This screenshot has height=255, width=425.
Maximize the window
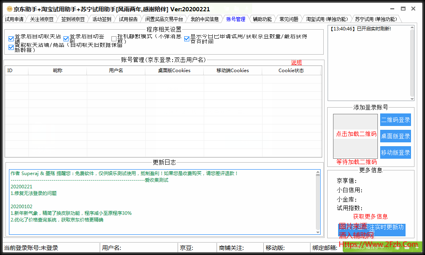403,9
